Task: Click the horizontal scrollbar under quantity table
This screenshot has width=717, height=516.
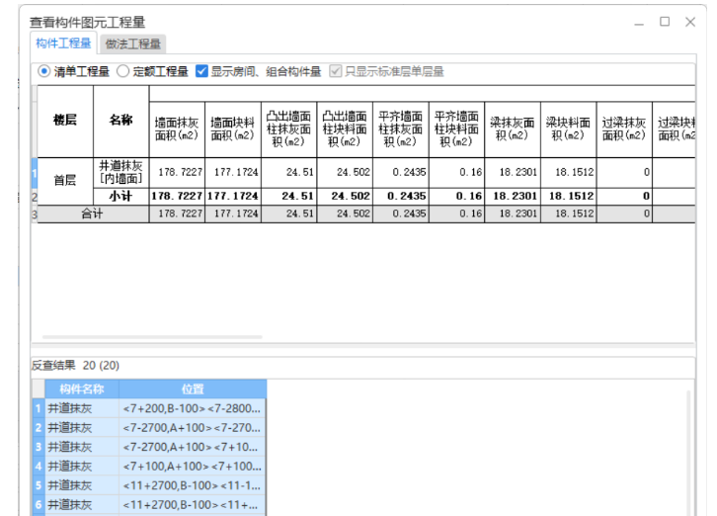Action: tap(152, 337)
